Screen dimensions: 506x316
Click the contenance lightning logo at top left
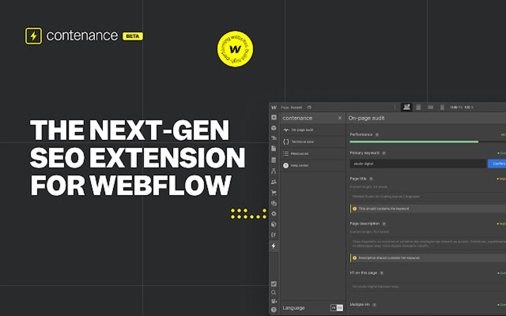coord(34,36)
